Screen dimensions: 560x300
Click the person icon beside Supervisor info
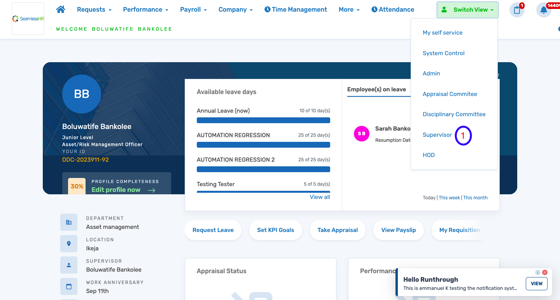(x=69, y=265)
